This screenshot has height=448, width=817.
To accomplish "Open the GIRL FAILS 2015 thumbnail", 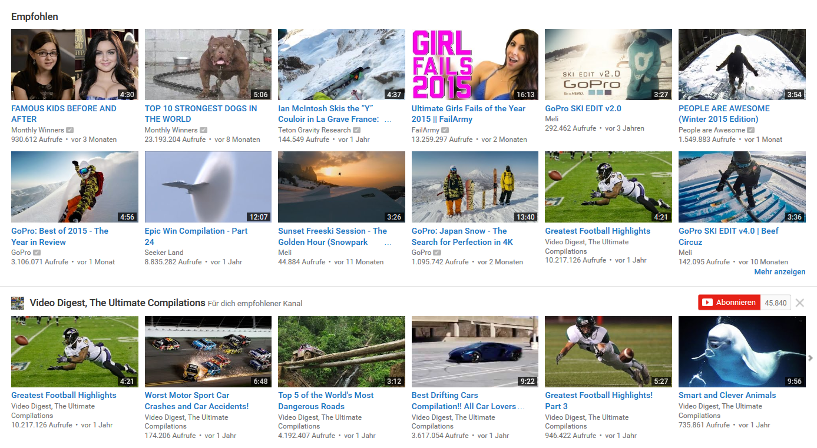I will (475, 64).
